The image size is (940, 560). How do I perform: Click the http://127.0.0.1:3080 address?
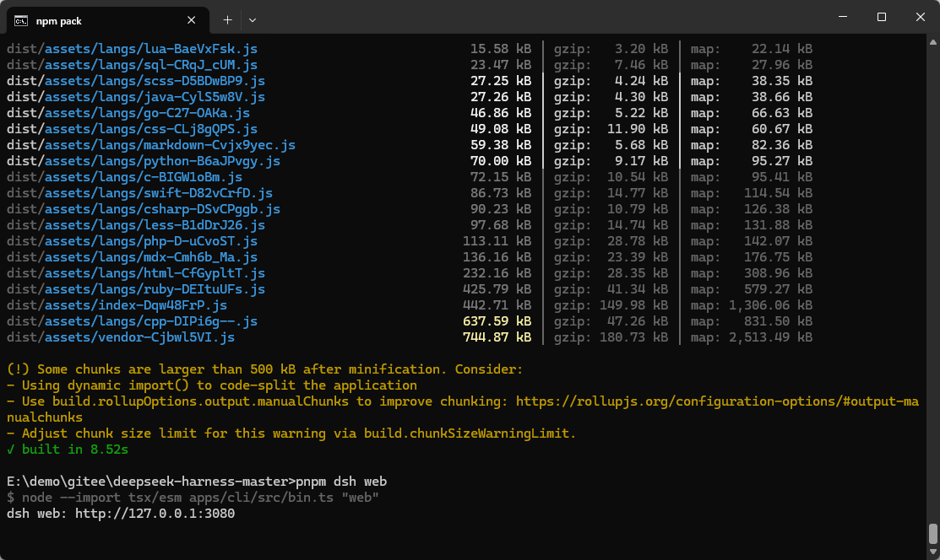pyautogui.click(x=155, y=514)
